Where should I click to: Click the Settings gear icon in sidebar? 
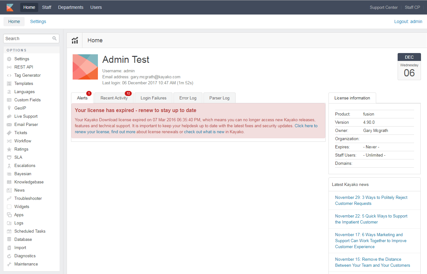[9, 59]
